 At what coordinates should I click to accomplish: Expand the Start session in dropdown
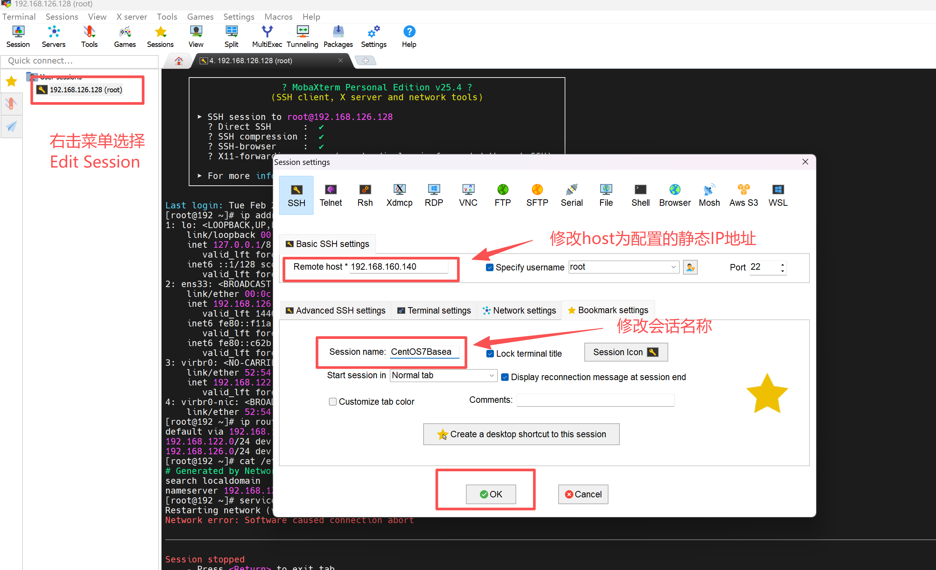pos(492,376)
